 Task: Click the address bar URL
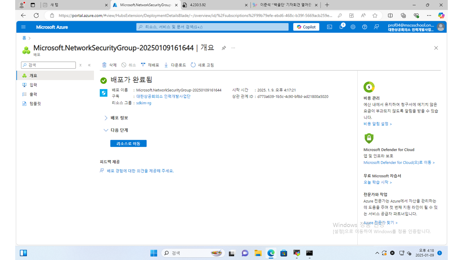coord(195,16)
